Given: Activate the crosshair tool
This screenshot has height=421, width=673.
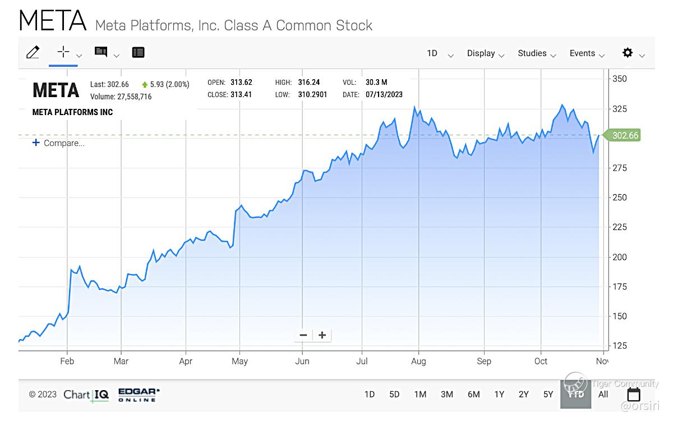Looking at the screenshot, I should coord(63,52).
